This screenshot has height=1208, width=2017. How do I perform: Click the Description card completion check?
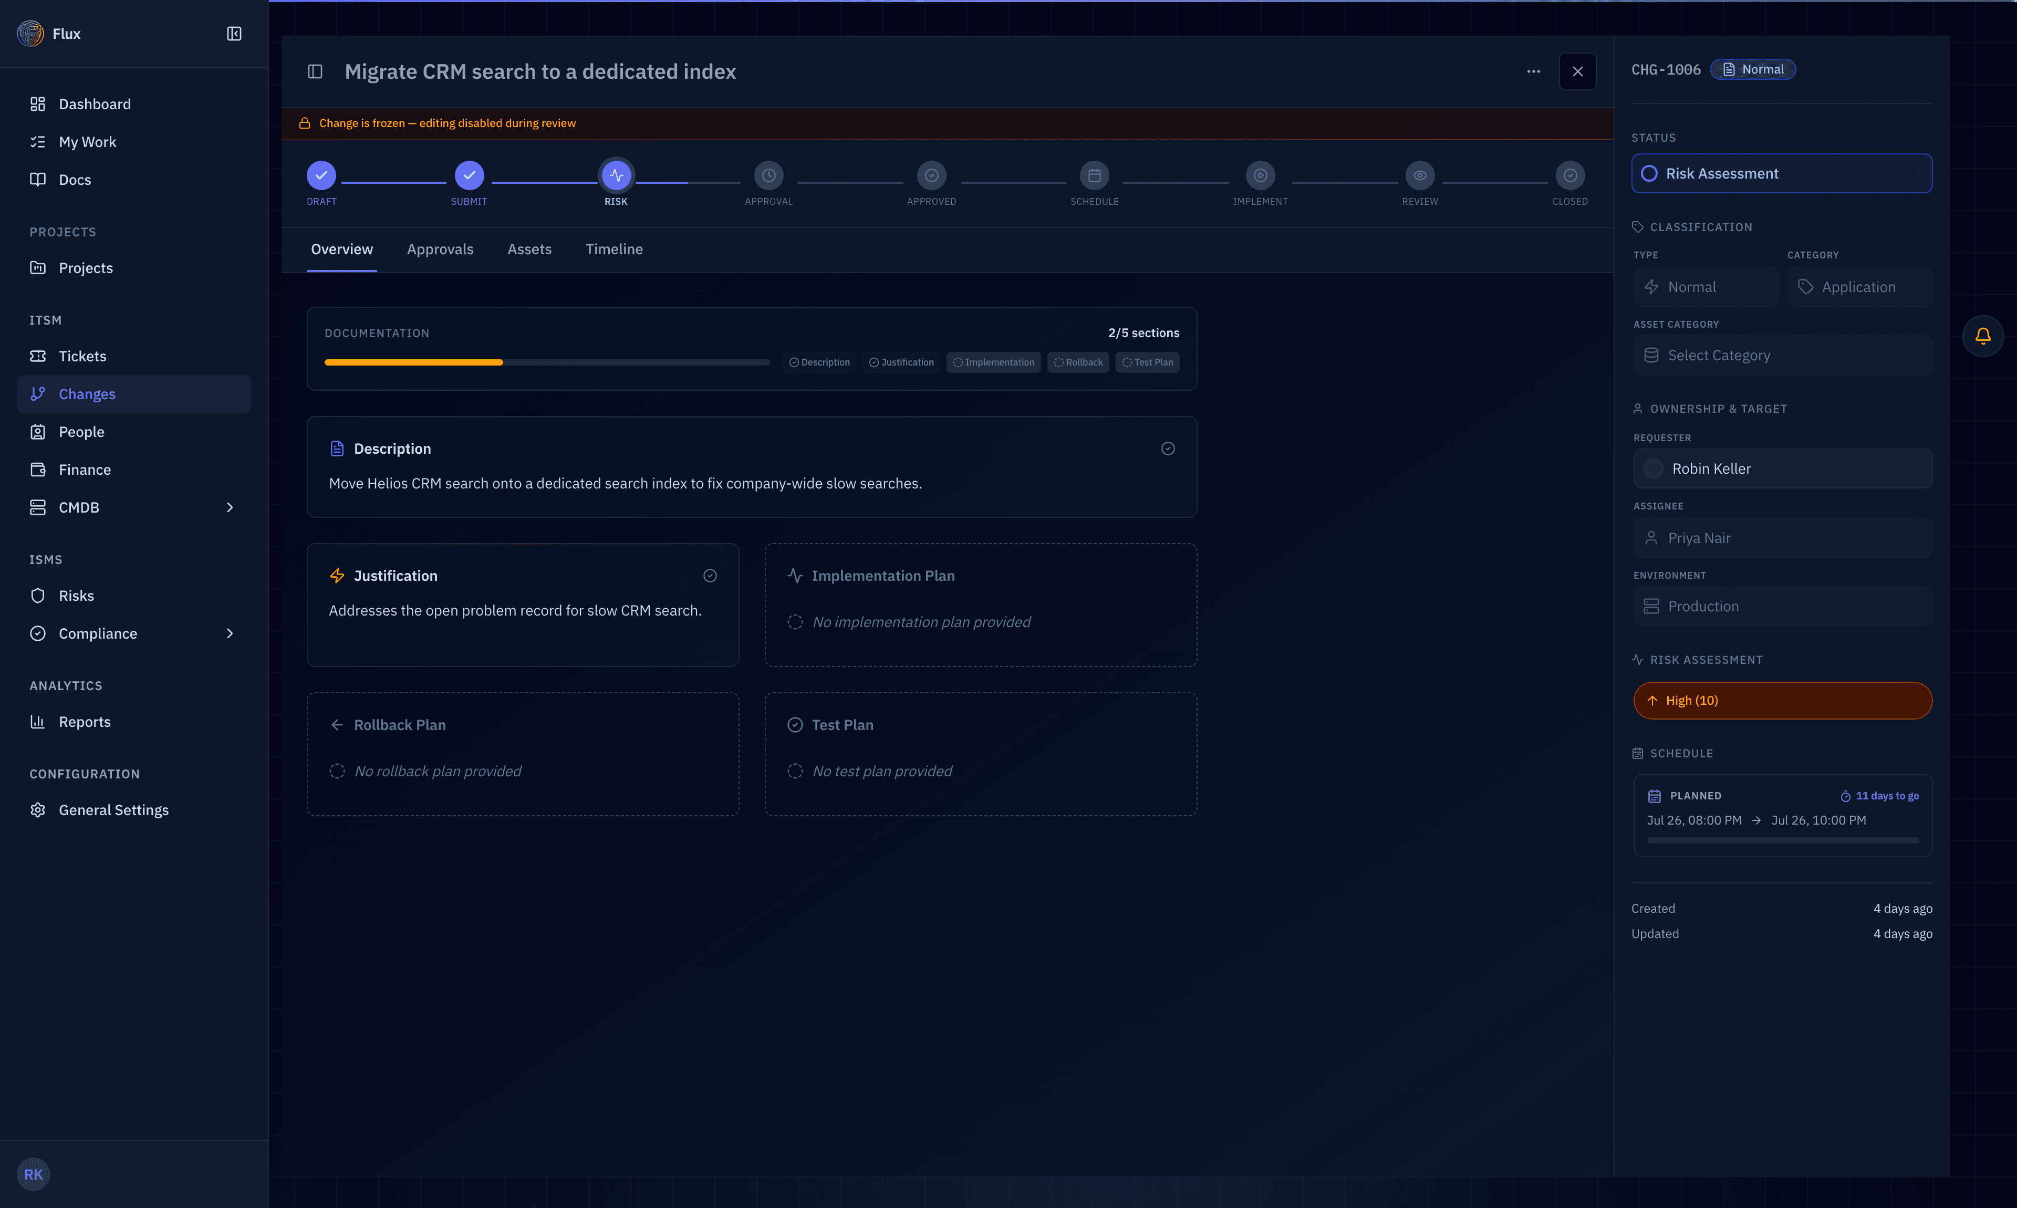[1168, 449]
